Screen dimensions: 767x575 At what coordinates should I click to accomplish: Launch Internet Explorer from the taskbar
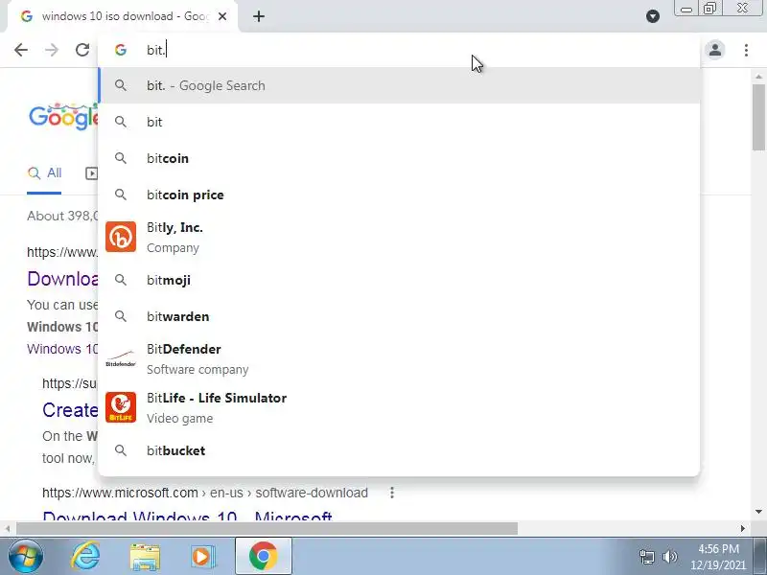point(85,557)
